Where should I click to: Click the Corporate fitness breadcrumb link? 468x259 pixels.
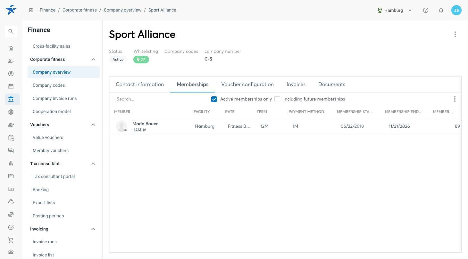(x=79, y=10)
